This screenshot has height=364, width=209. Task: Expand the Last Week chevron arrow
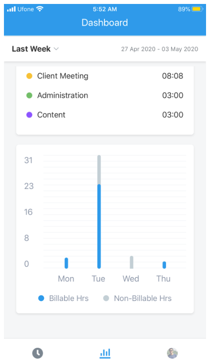56,49
